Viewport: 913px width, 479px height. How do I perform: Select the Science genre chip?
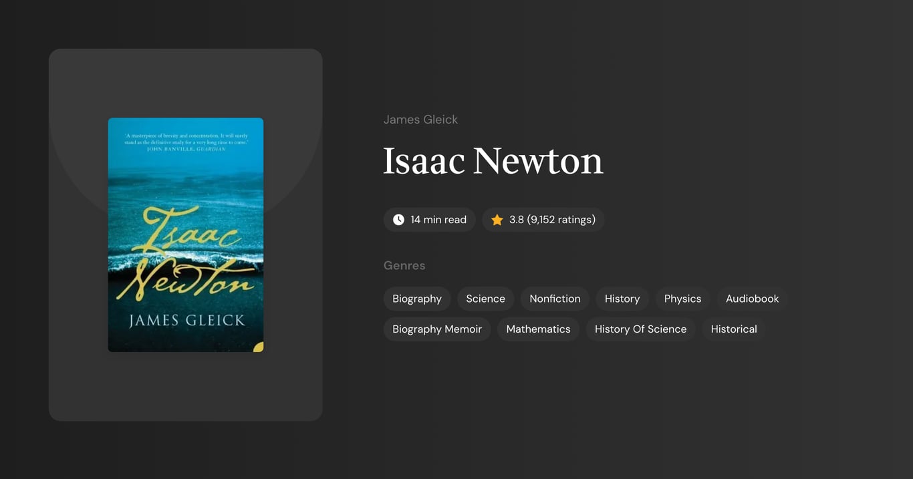pos(485,299)
